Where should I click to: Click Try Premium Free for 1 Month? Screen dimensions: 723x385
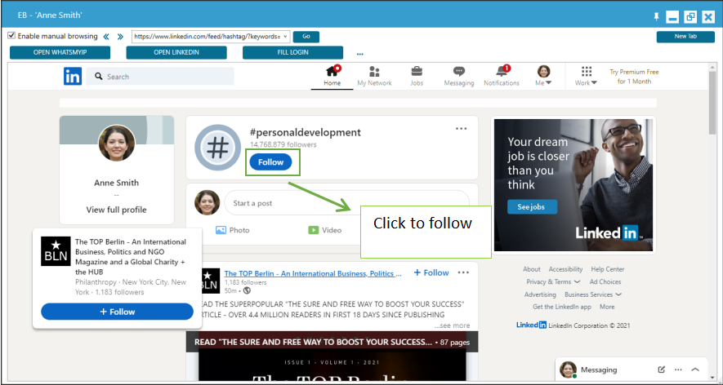tap(634, 77)
